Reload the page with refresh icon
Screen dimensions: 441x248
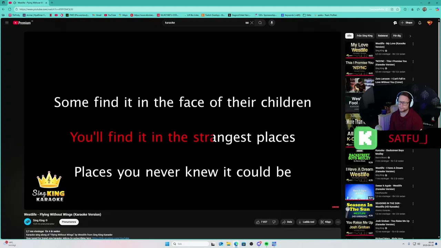10,9
